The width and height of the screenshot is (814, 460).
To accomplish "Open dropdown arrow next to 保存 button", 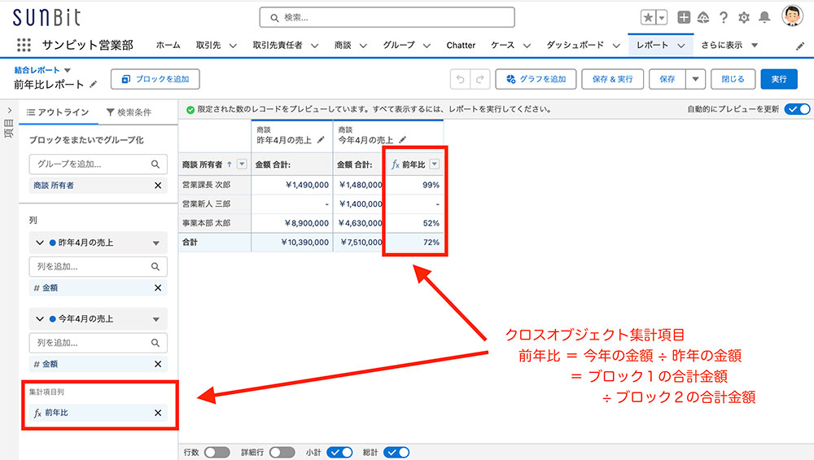I will pyautogui.click(x=694, y=79).
